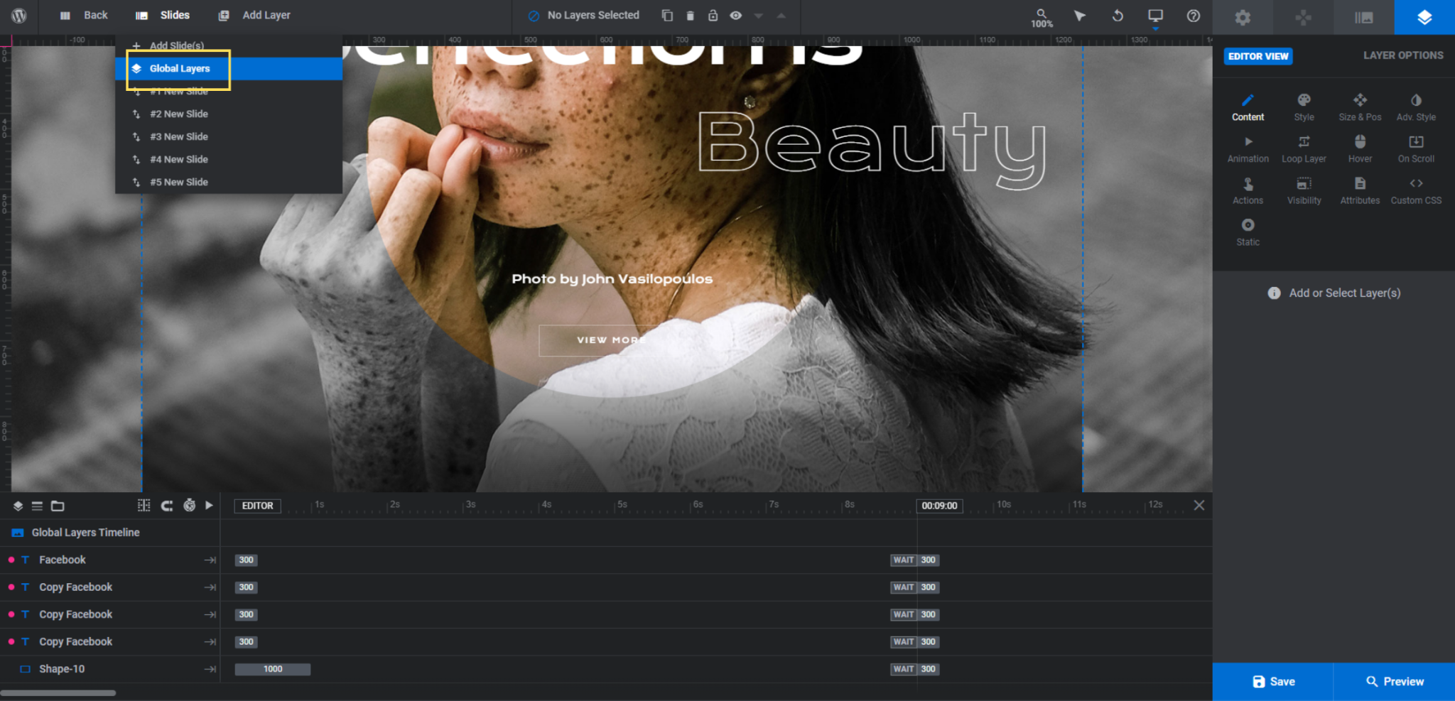Toggle the timeline loop replay icon
Image resolution: width=1455 pixels, height=701 pixels.
(167, 506)
